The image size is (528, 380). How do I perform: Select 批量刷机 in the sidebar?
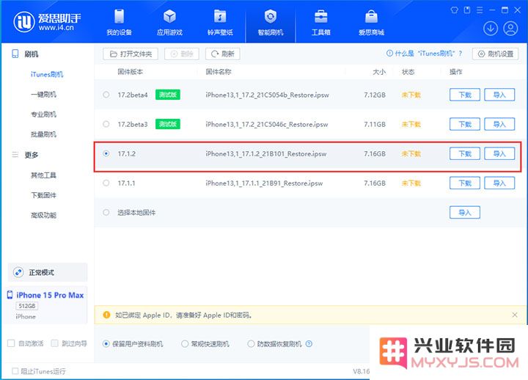(43, 134)
